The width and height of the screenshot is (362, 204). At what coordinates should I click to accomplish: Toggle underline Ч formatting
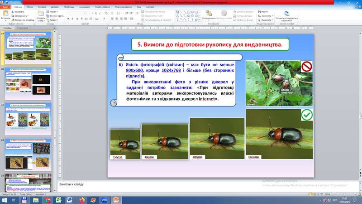(x=77, y=19)
